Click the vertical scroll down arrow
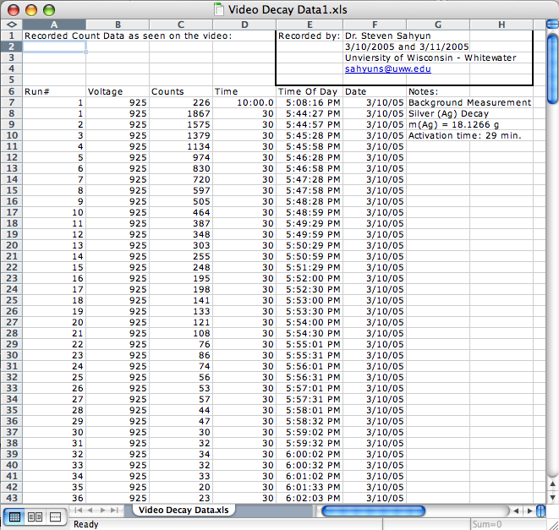559x530 pixels. pyautogui.click(x=552, y=497)
